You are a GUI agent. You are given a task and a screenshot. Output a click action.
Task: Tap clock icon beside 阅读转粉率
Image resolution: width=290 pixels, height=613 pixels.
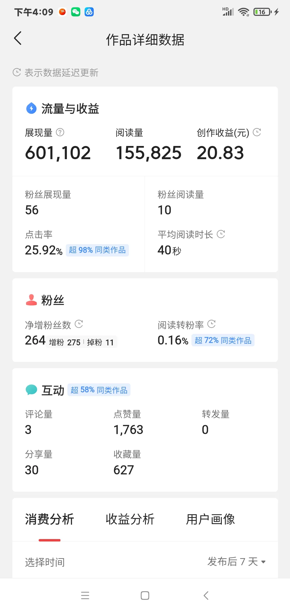pos(212,324)
